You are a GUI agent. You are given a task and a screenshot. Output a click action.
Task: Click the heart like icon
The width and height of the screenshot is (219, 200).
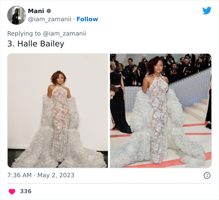[12, 191]
